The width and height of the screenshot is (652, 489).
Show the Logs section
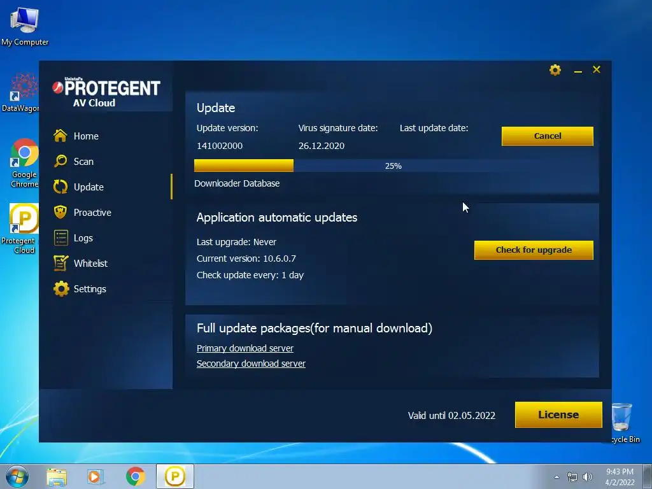pyautogui.click(x=83, y=238)
